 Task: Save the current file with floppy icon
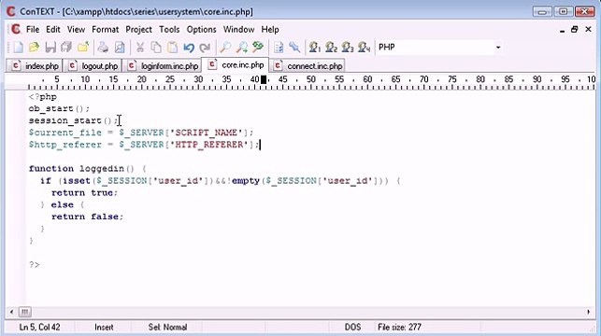(50, 48)
